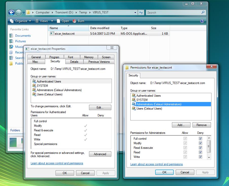The width and height of the screenshot is (229, 186).
Task: Open Documents from Favorite Links
Action: point(23,36)
